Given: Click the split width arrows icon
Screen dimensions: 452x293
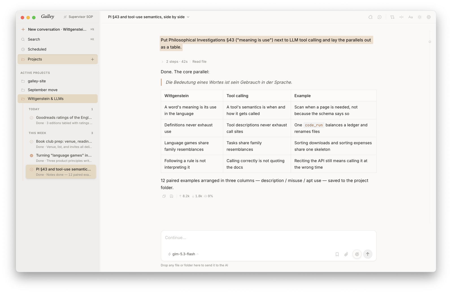Looking at the screenshot, I should pyautogui.click(x=401, y=17).
